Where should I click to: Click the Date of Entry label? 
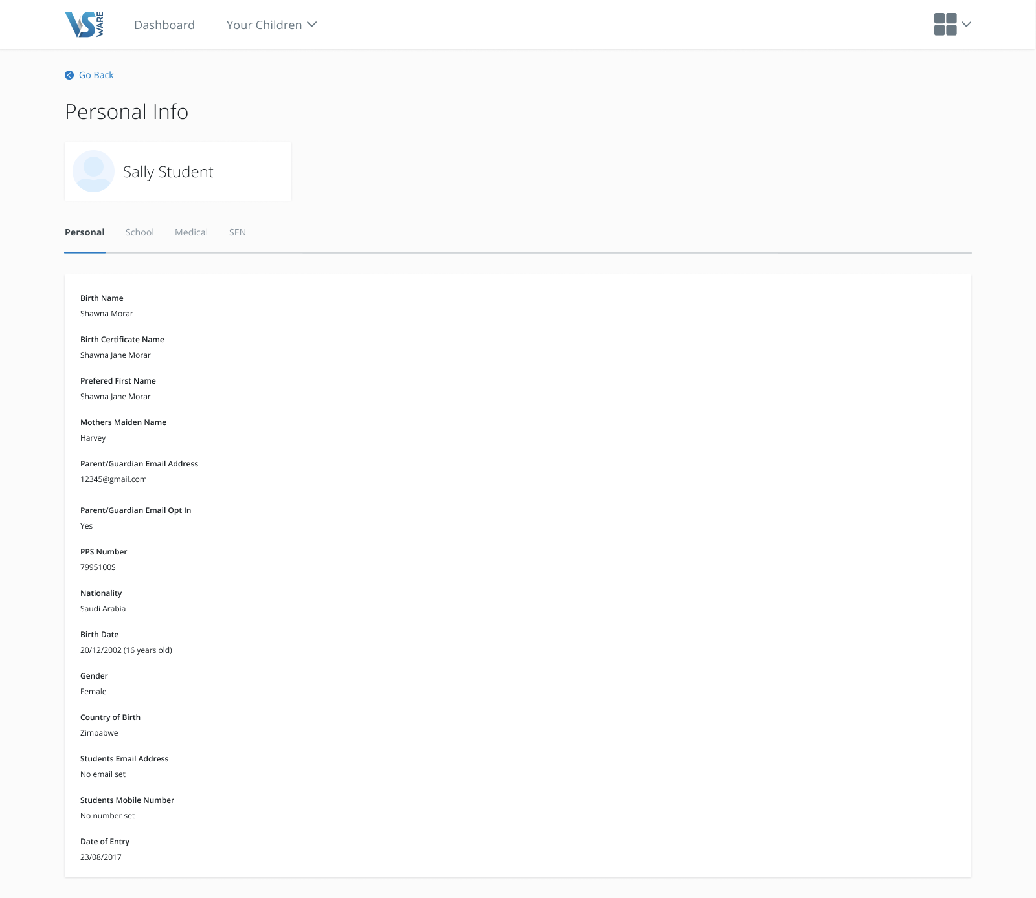pos(105,842)
